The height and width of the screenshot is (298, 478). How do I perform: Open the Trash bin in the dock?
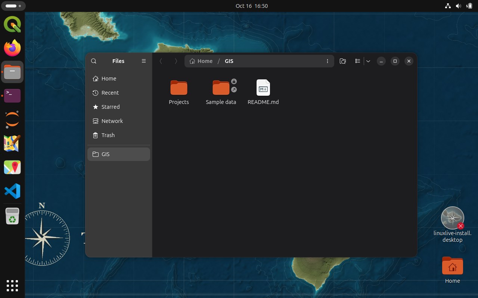tap(12, 216)
